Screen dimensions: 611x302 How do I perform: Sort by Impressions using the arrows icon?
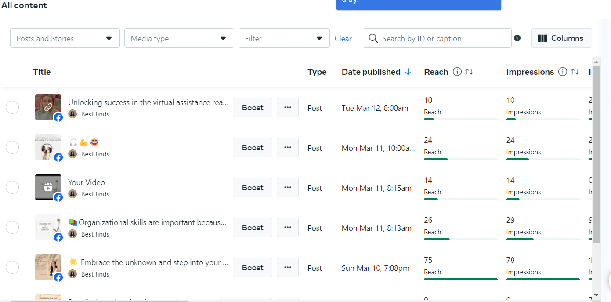(x=575, y=72)
